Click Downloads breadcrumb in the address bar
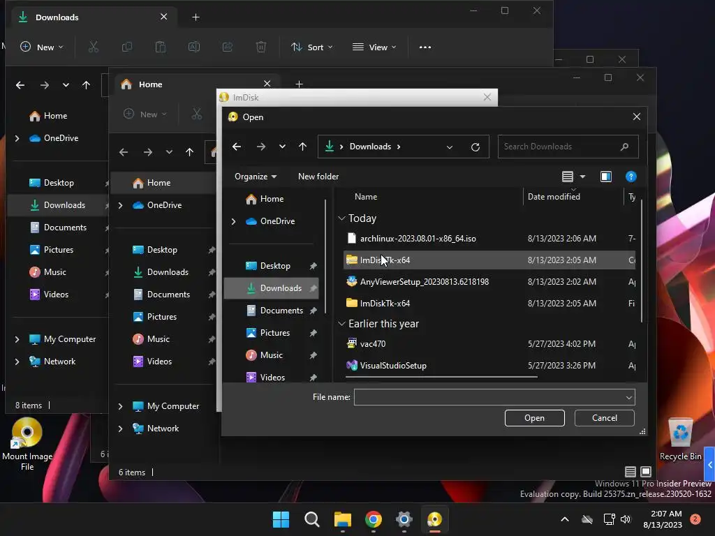715x536 pixels. [x=370, y=147]
